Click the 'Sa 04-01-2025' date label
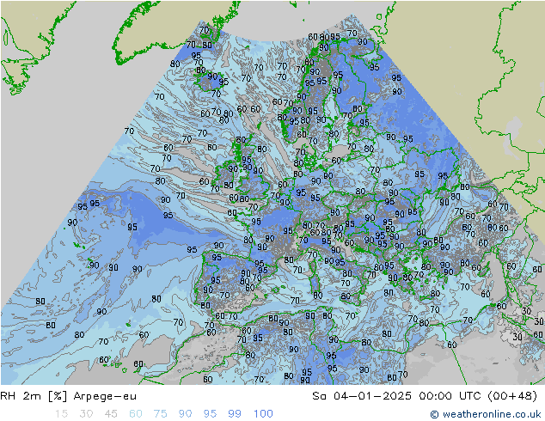Image resolution: width=545 pixels, height=421 pixels. pos(362,396)
